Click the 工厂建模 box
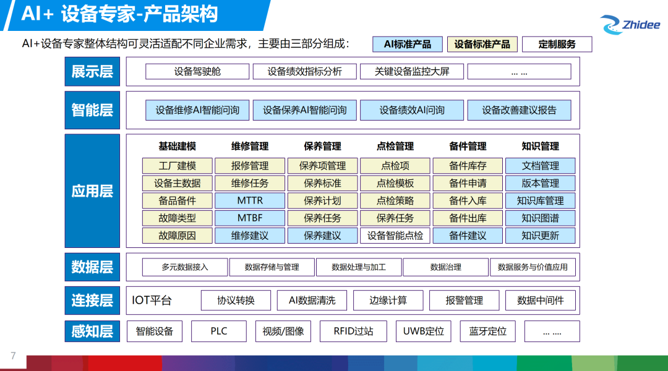 178,166
